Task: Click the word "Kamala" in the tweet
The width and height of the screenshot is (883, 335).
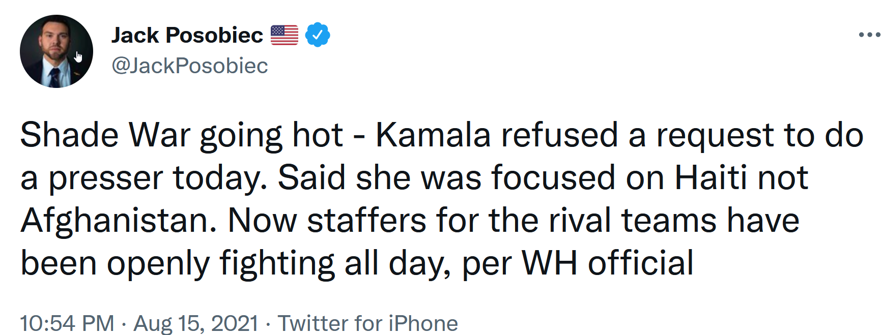Action: tap(433, 135)
